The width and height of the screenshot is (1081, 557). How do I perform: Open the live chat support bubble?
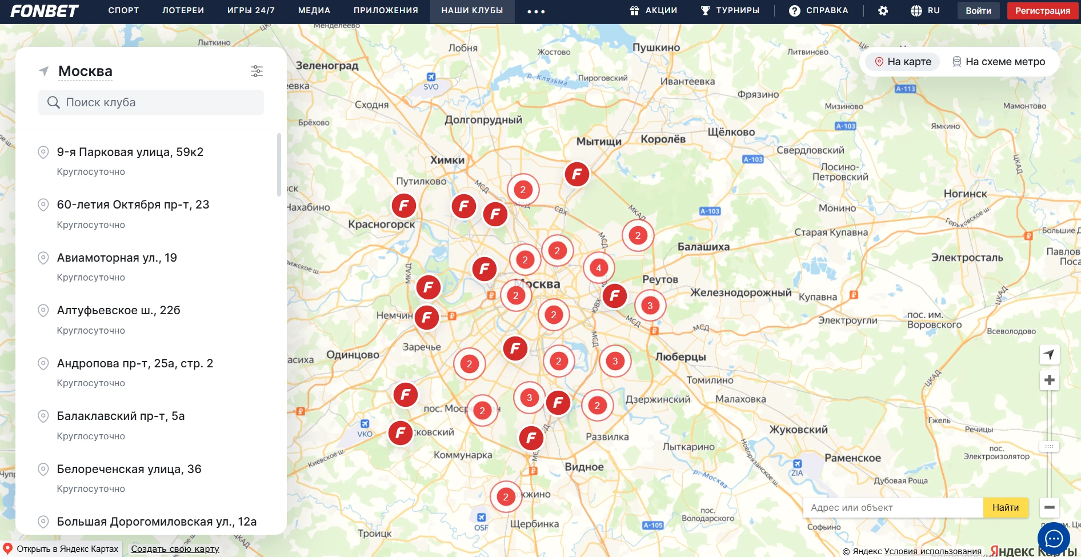tap(1053, 538)
